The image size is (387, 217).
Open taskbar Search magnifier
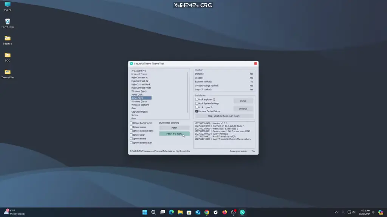click(153, 212)
